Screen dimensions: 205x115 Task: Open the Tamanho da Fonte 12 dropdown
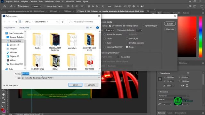tap(139, 30)
